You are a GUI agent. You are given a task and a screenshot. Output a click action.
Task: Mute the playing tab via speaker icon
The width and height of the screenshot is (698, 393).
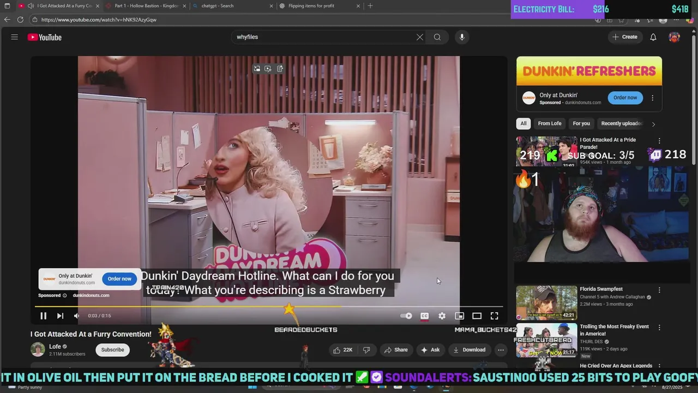click(x=31, y=6)
